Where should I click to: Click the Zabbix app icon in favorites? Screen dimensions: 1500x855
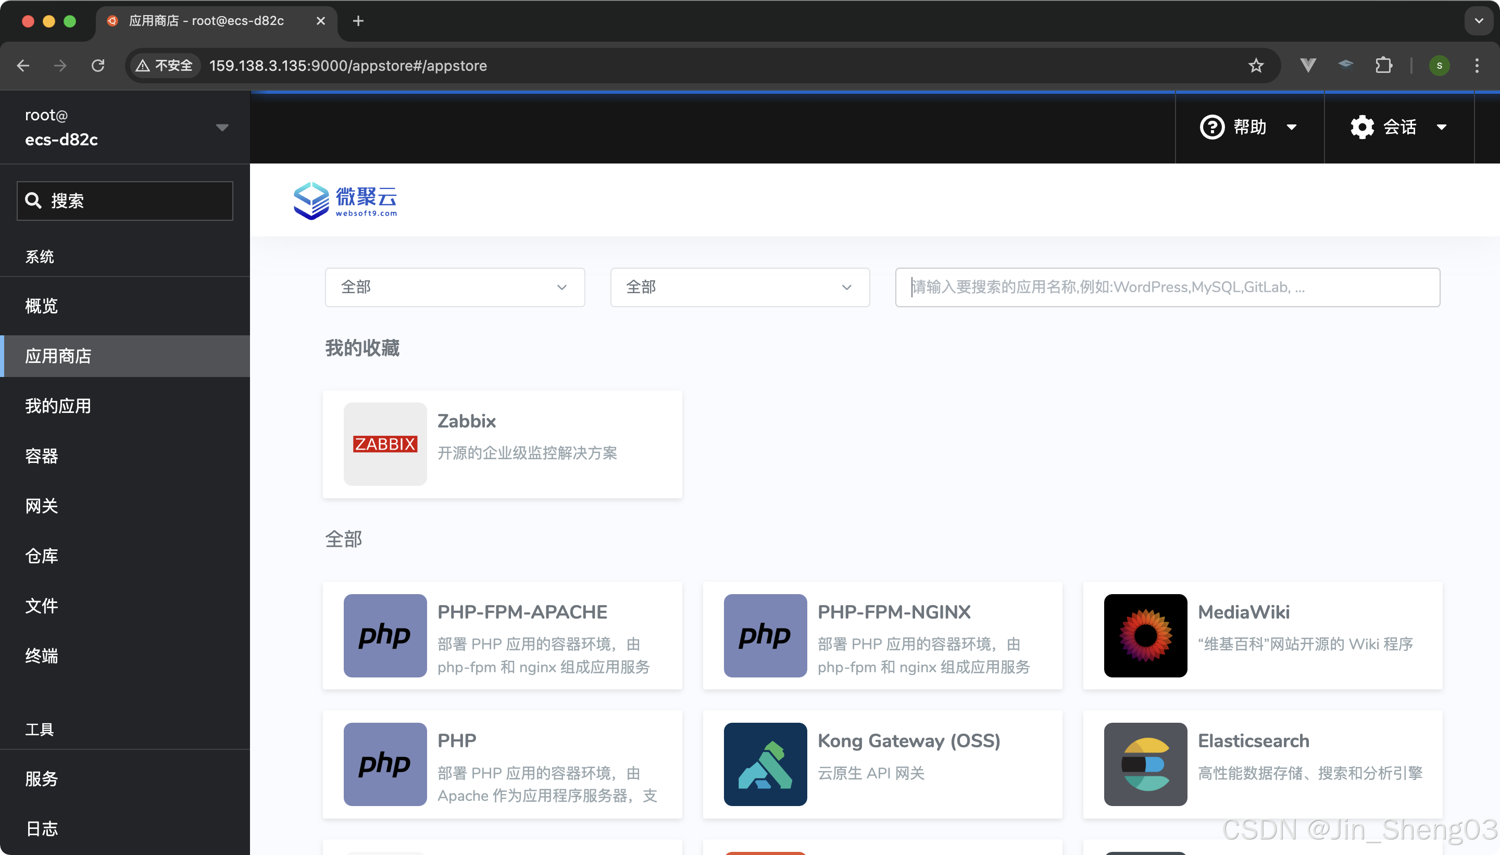pos(385,444)
